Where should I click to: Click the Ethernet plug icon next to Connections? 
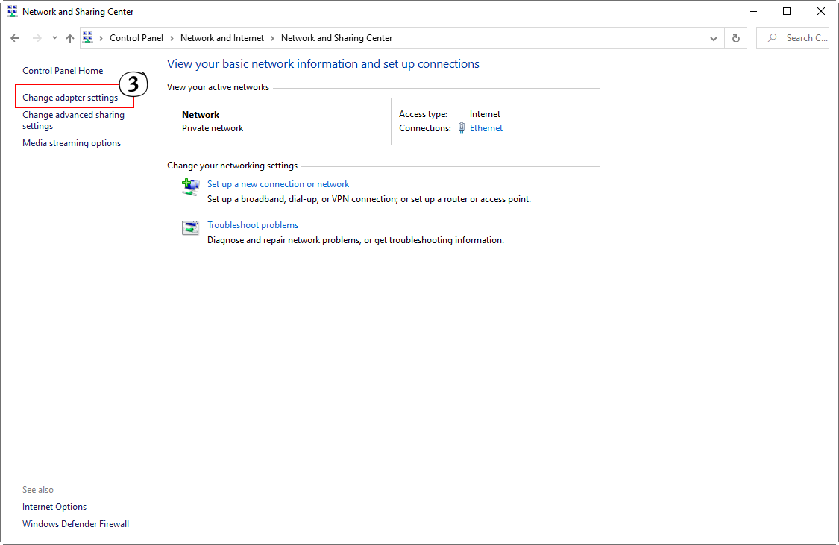(462, 128)
